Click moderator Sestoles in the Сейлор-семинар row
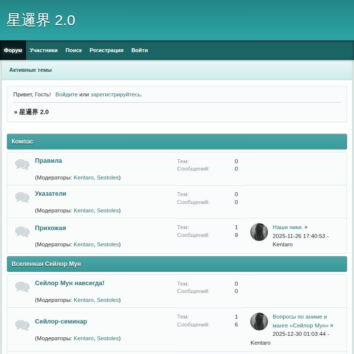Screen dimensions: 354x354 coord(108,338)
